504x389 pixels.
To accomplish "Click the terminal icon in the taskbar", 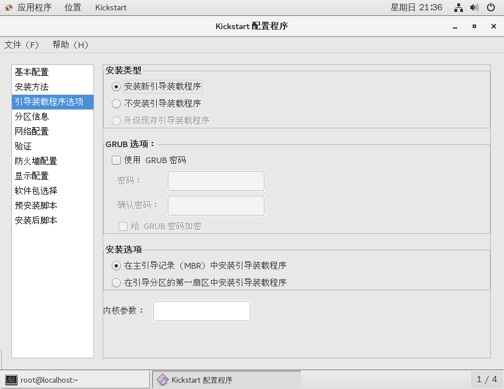I will point(11,380).
